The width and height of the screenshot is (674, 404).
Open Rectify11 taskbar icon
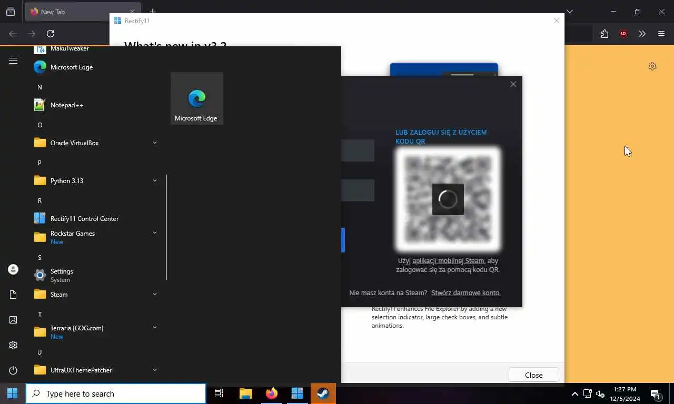(x=298, y=393)
